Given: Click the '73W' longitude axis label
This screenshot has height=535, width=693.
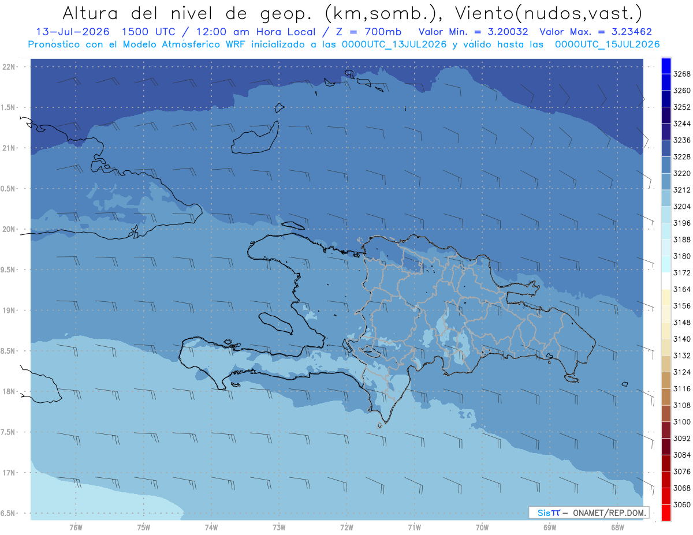Looking at the screenshot, I should point(279,527).
